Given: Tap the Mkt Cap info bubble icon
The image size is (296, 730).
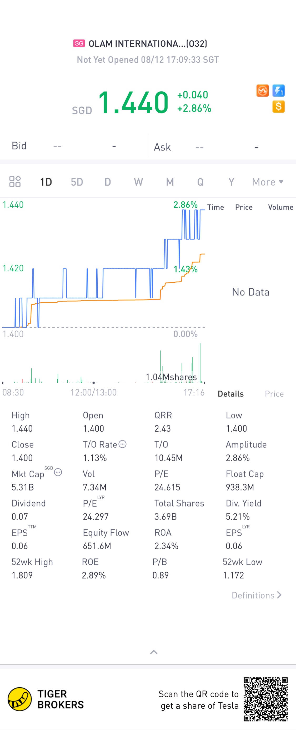Looking at the screenshot, I should click(x=58, y=472).
